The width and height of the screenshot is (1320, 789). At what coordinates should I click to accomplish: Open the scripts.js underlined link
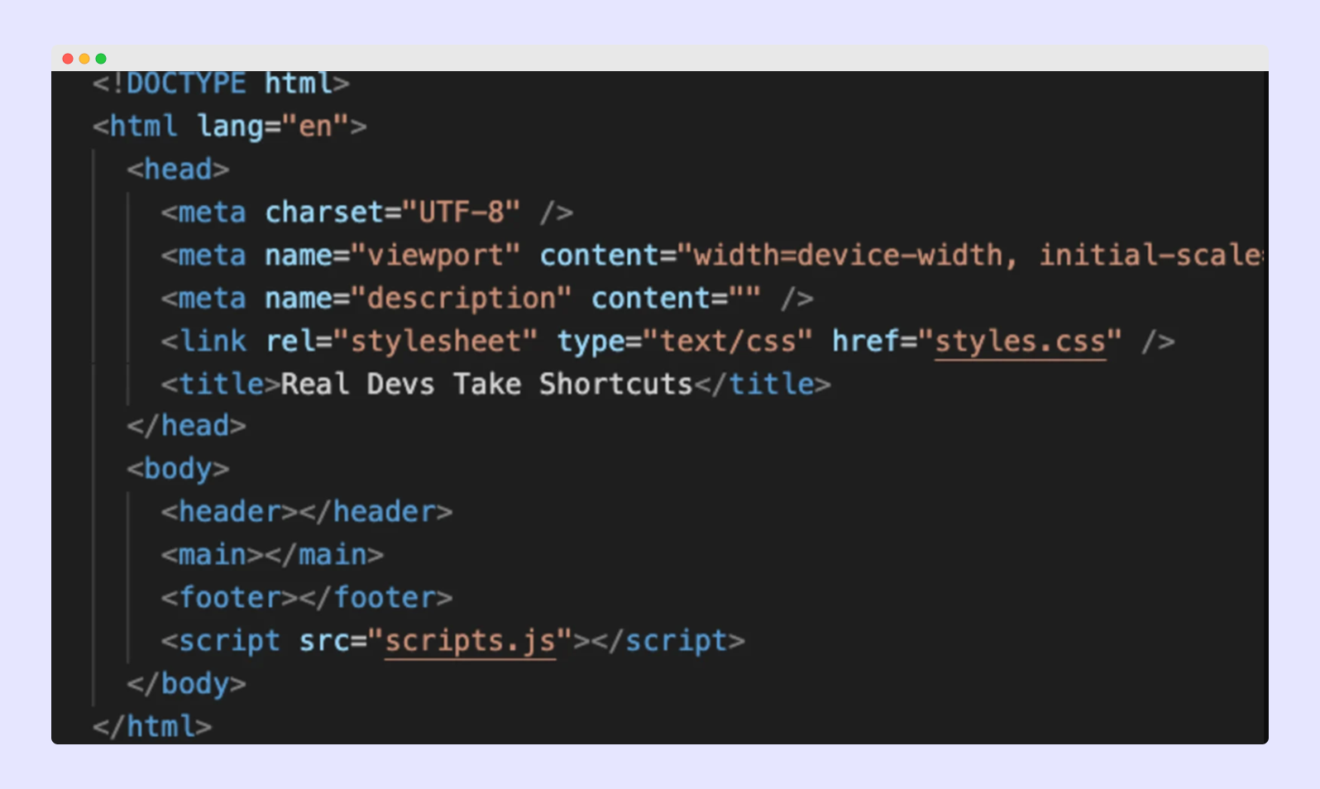[470, 641]
